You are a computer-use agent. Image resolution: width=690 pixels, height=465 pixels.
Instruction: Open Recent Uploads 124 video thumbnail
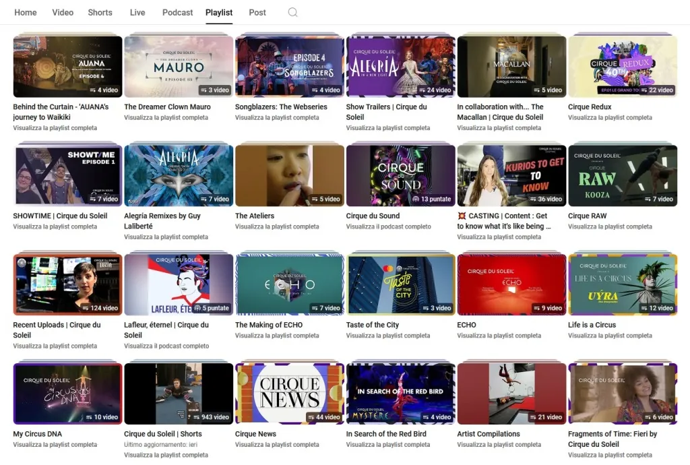click(x=68, y=284)
